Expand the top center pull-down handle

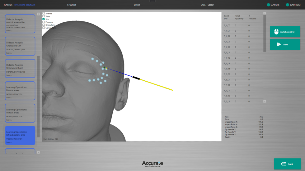pyautogui.click(x=152, y=1)
